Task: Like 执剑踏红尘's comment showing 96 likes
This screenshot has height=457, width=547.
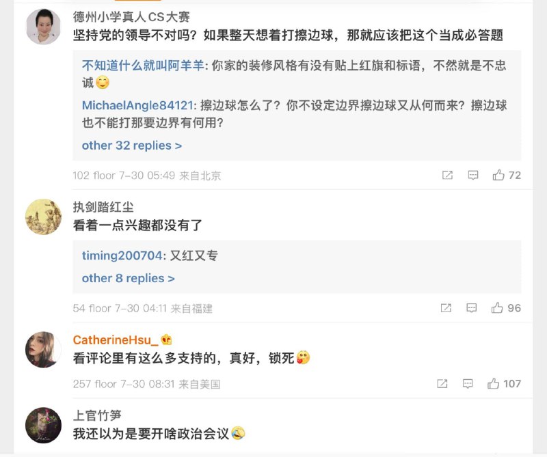Action: (498, 308)
